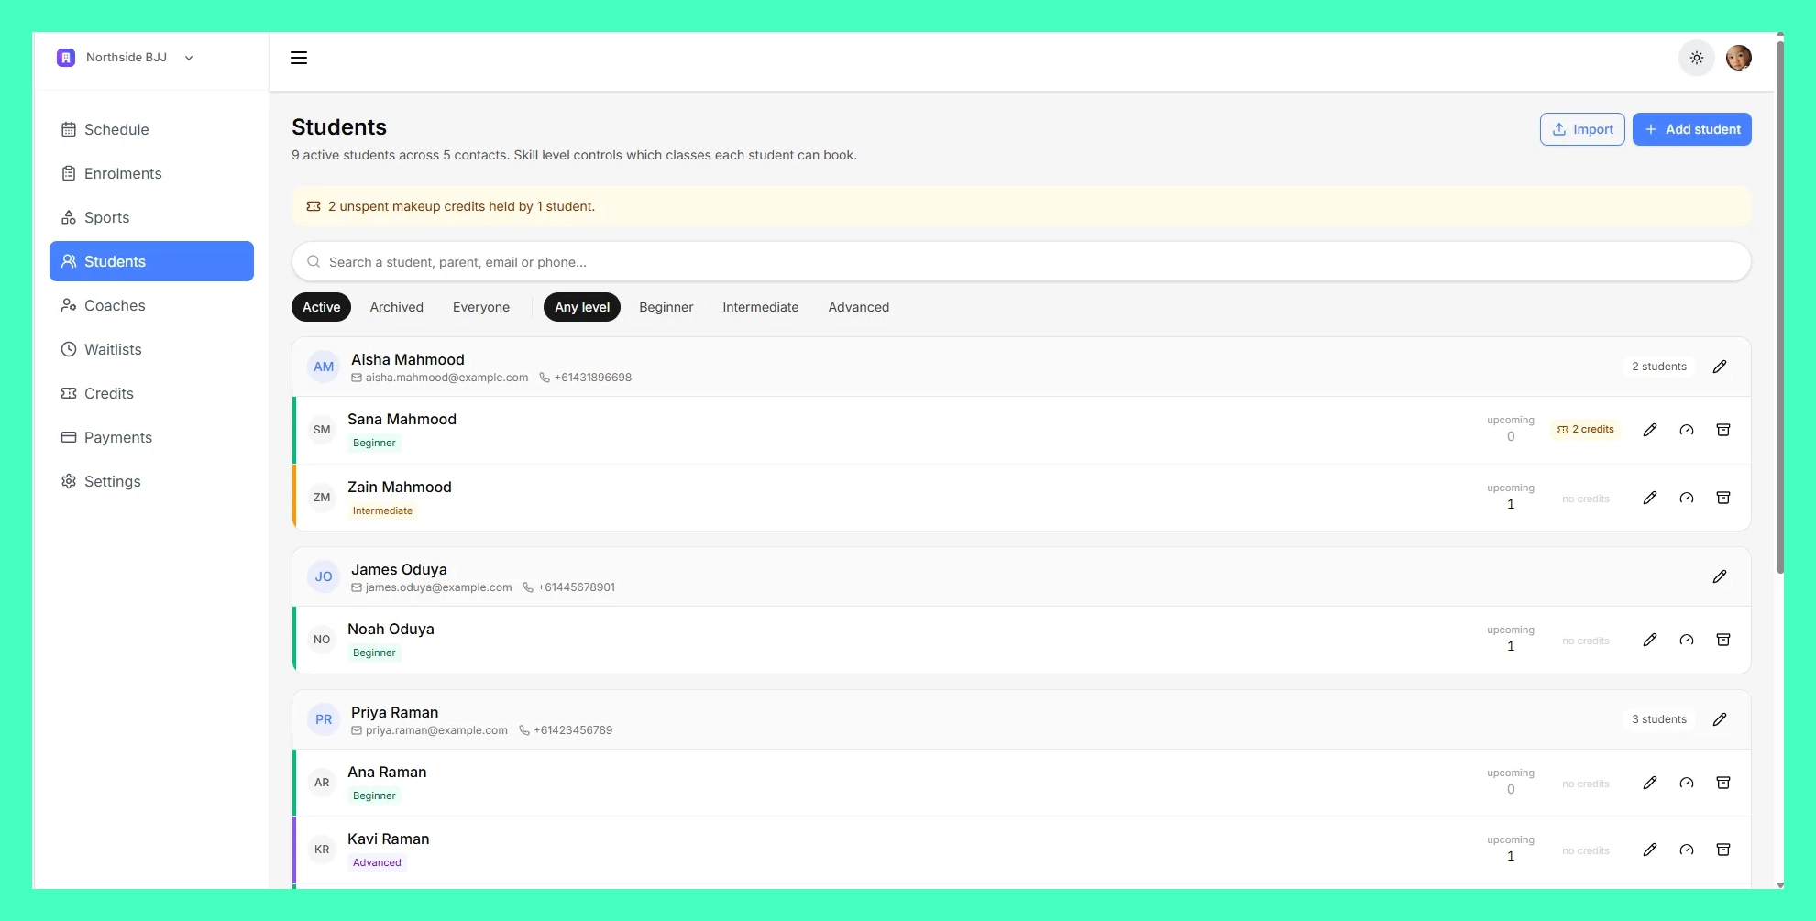Filter by Archived students
This screenshot has width=1816, height=921.
(397, 307)
